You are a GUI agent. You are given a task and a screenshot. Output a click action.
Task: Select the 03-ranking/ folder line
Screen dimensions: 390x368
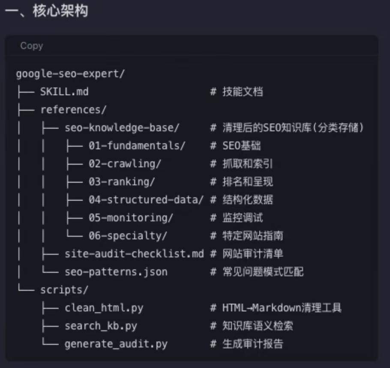click(x=122, y=182)
